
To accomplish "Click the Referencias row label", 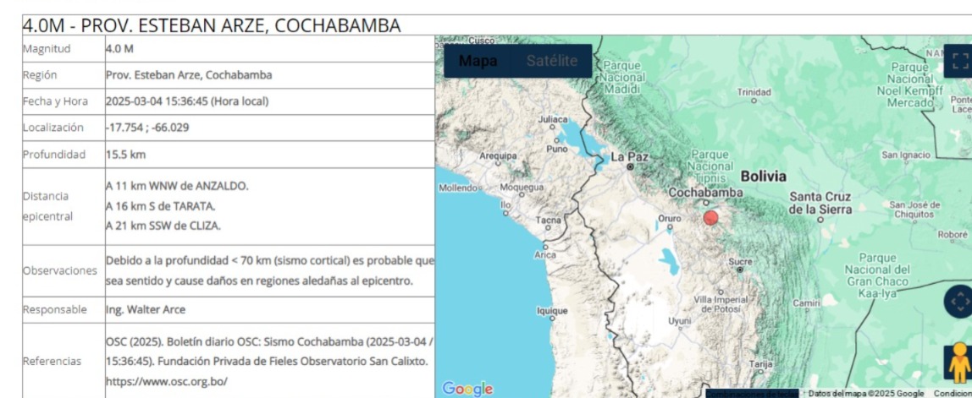I will pyautogui.click(x=52, y=361).
